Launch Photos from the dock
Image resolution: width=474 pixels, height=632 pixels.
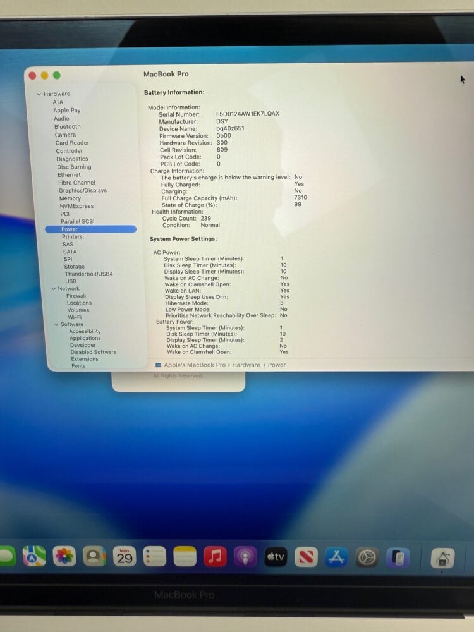tap(64, 556)
